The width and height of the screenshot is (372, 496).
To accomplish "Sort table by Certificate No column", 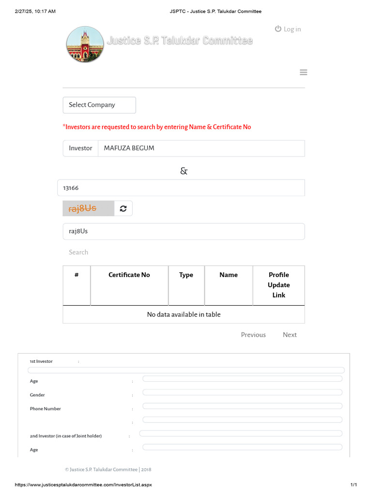I will pyautogui.click(x=129, y=275).
